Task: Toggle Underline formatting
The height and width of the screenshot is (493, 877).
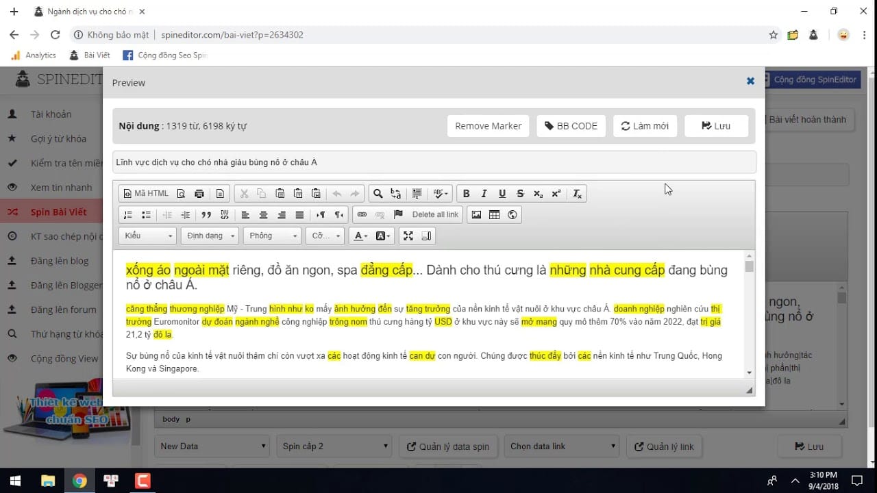Action: pyautogui.click(x=502, y=194)
